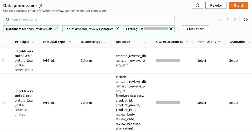Click Permissions Select in data-scientist-full row
This screenshot has height=132, width=252.
pos(202,60)
